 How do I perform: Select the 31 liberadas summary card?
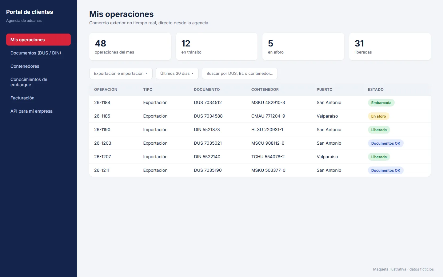point(390,46)
